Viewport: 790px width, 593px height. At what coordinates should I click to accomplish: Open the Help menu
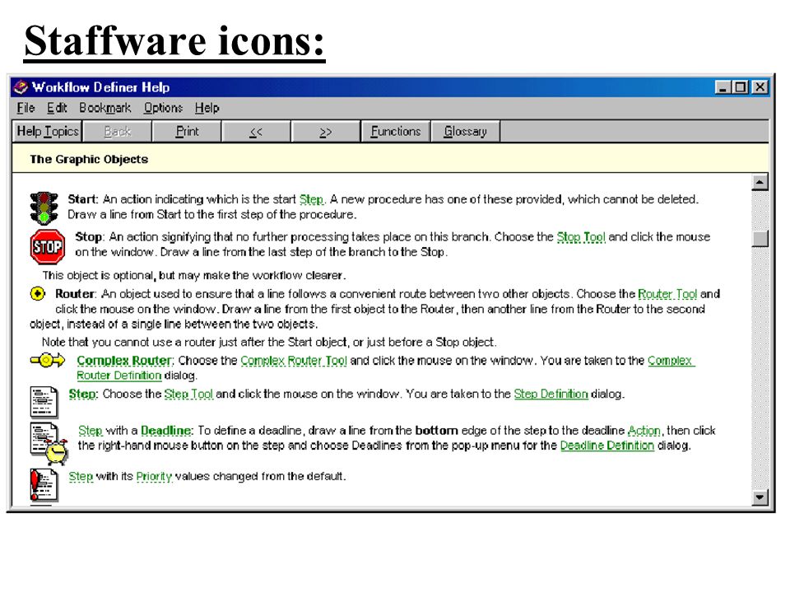(207, 108)
